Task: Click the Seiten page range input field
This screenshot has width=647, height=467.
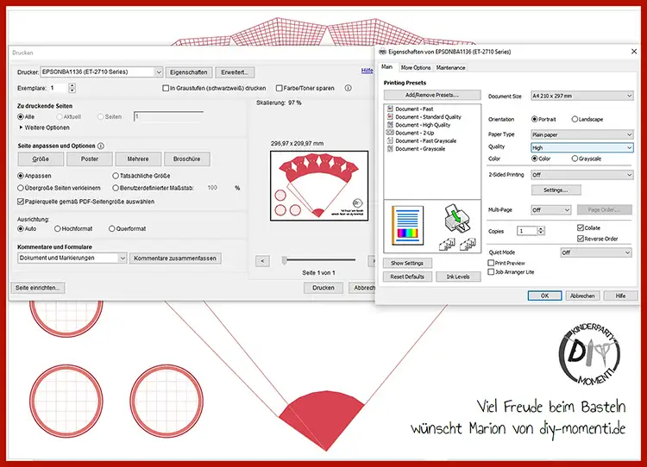Action: [168, 116]
